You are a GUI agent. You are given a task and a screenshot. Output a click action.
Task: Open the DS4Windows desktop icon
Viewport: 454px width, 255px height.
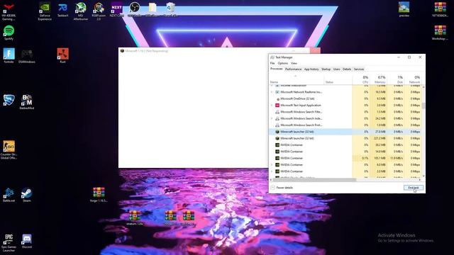27,55
